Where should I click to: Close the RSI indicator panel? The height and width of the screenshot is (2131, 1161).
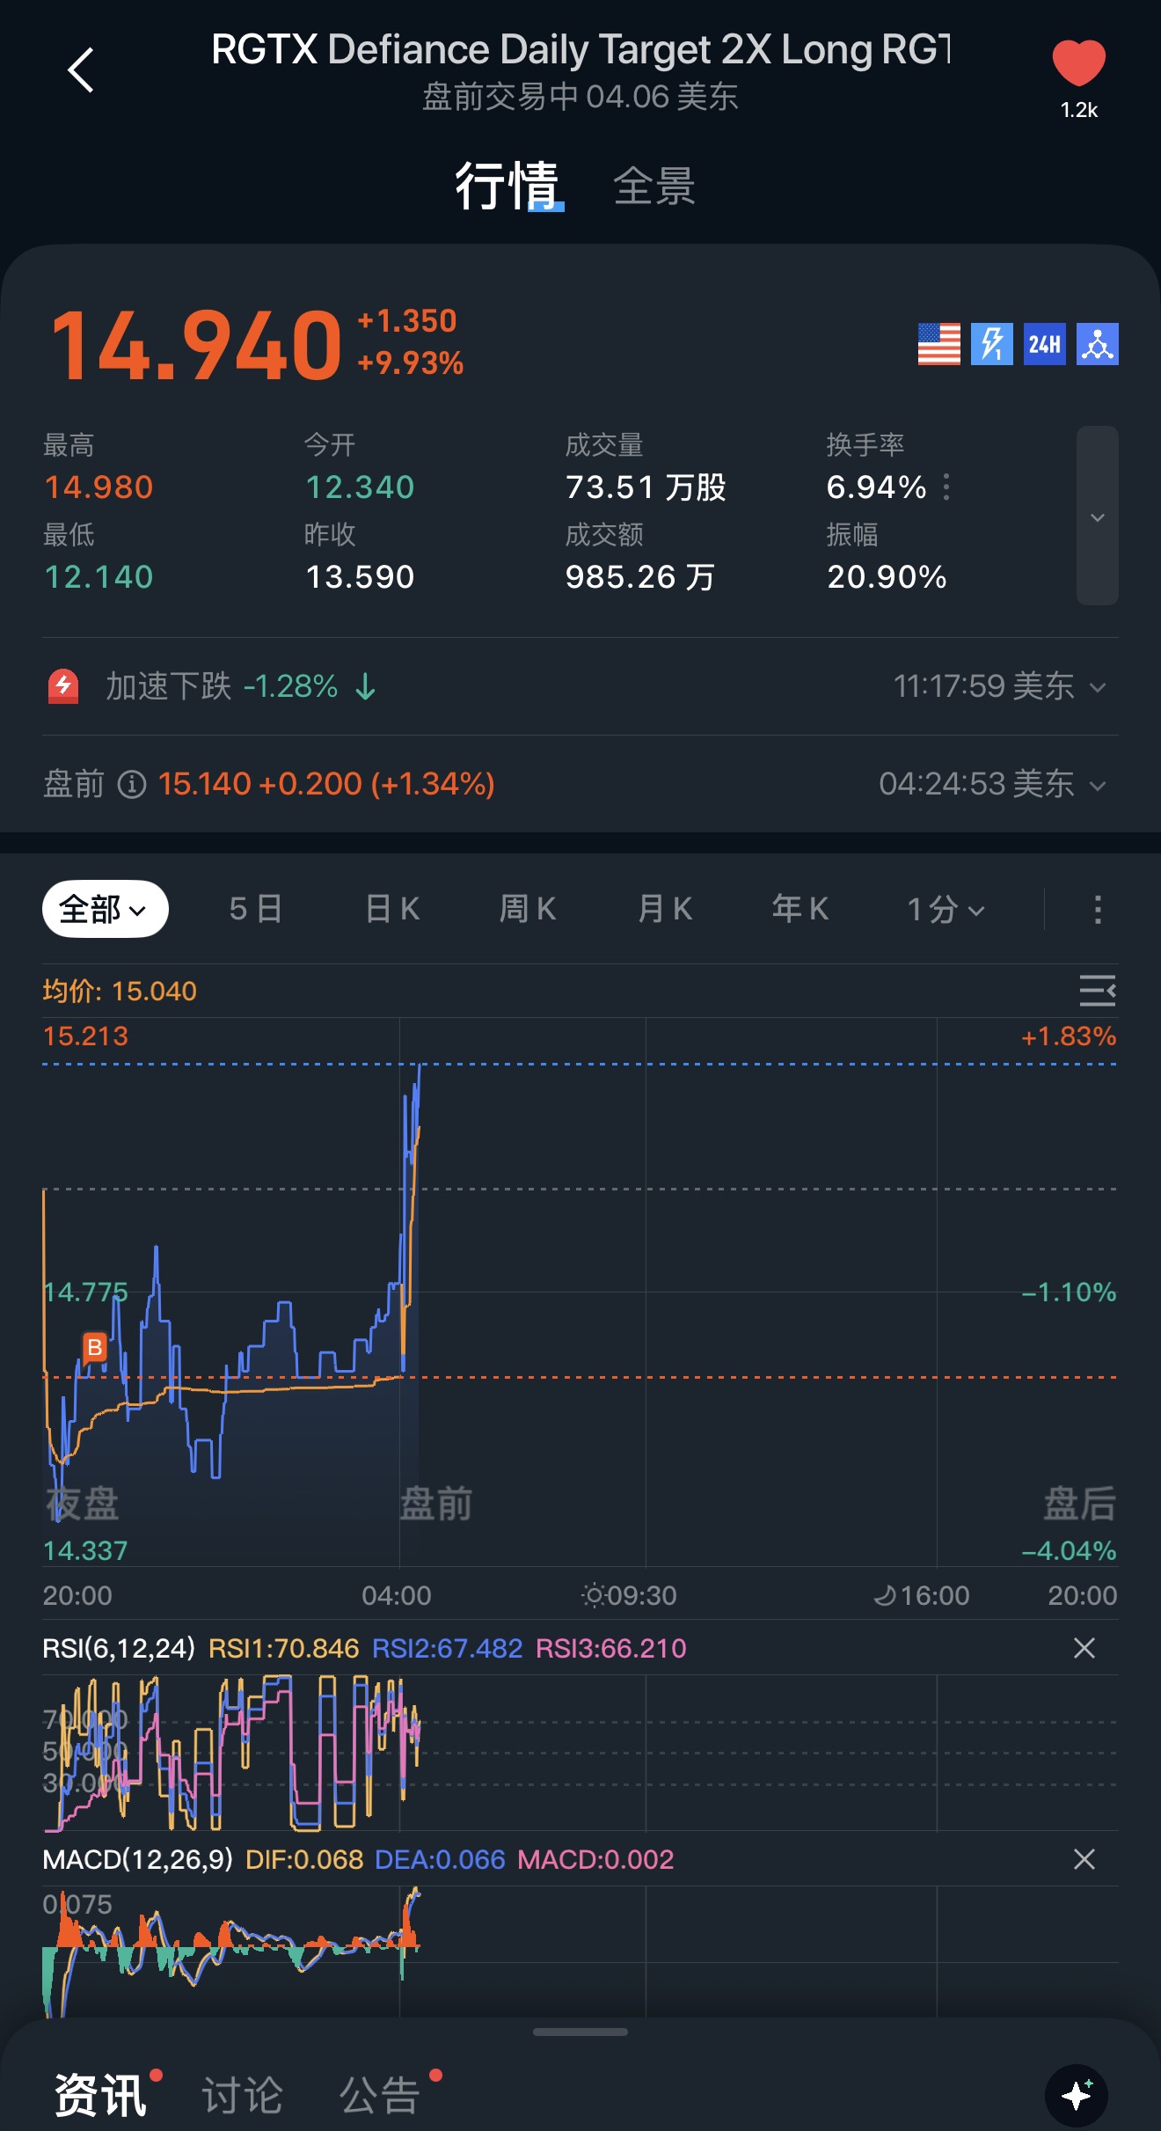click(1084, 1648)
